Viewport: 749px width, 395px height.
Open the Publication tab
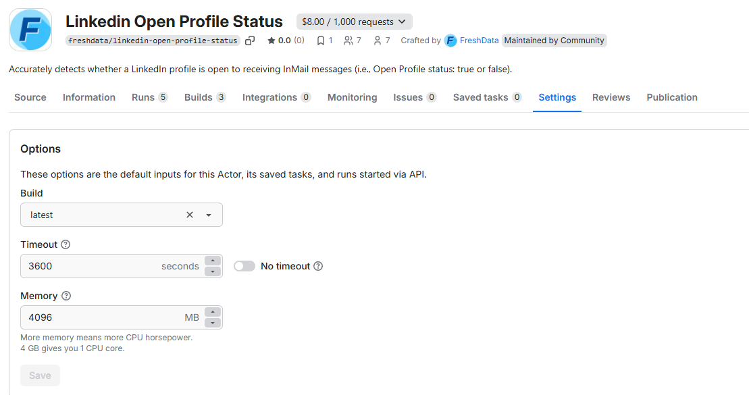point(672,97)
